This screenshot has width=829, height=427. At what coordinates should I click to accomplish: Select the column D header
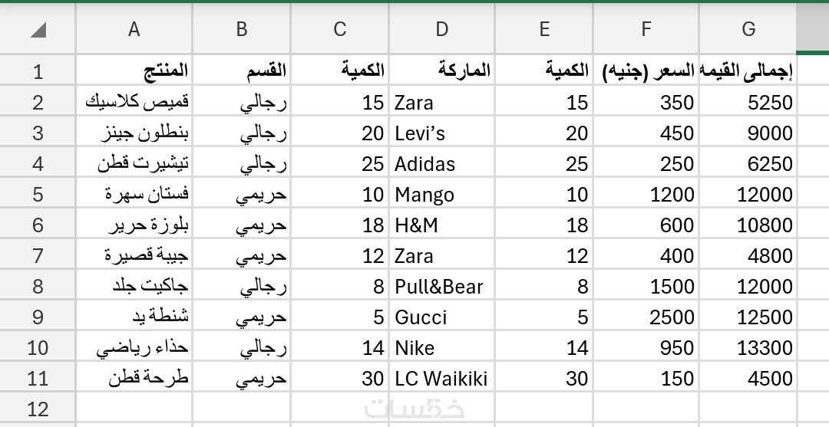441,29
